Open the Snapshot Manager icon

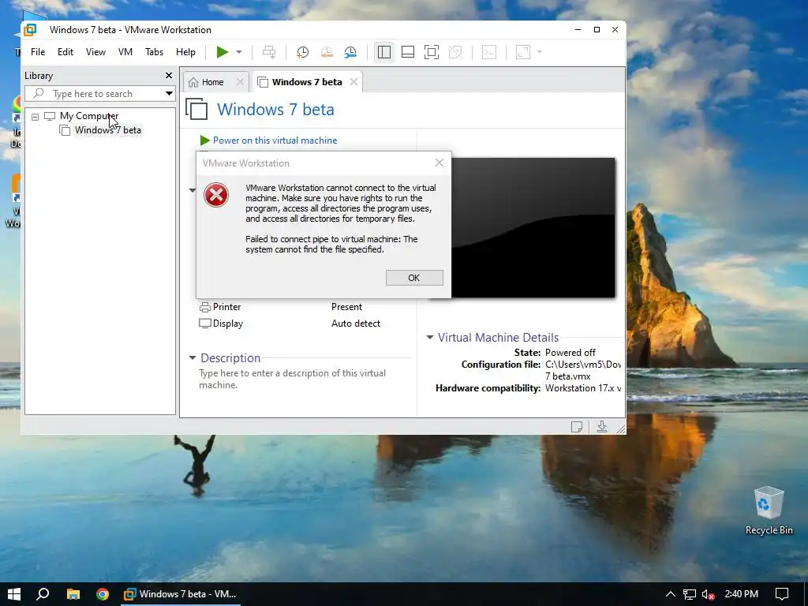click(x=350, y=52)
